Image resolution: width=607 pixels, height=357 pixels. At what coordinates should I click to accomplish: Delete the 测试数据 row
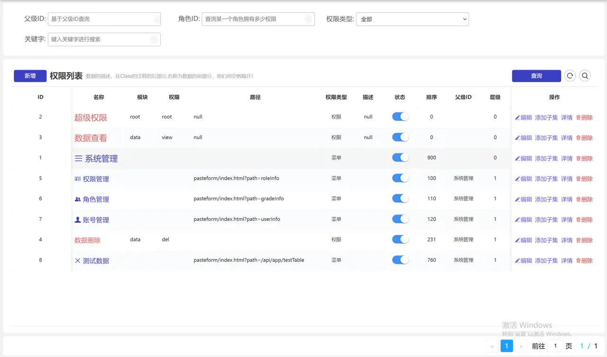(584, 261)
